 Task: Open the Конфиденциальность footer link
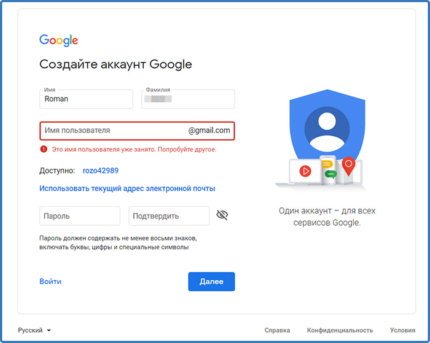[340, 330]
